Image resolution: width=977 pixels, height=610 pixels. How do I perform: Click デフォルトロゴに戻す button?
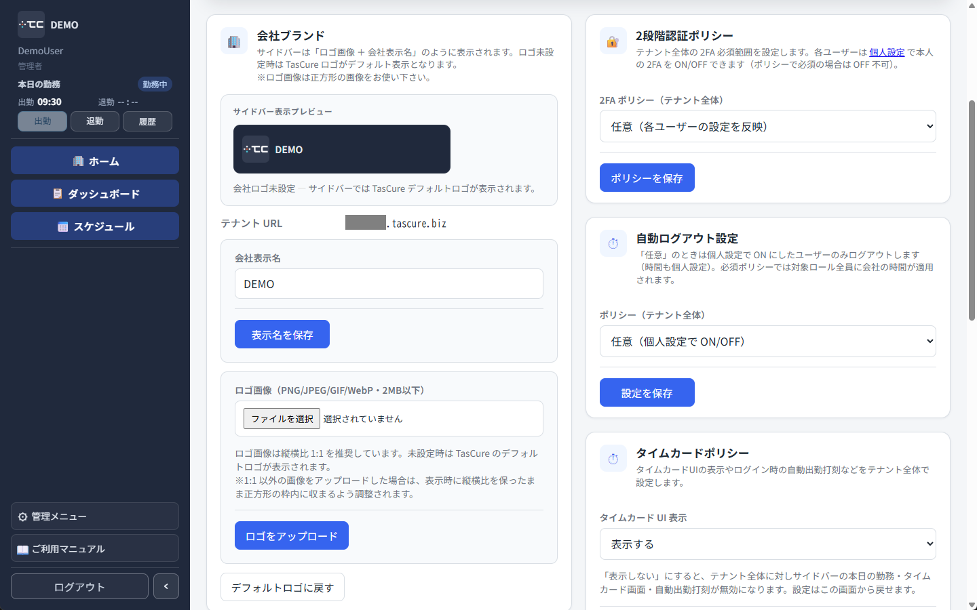tap(282, 587)
